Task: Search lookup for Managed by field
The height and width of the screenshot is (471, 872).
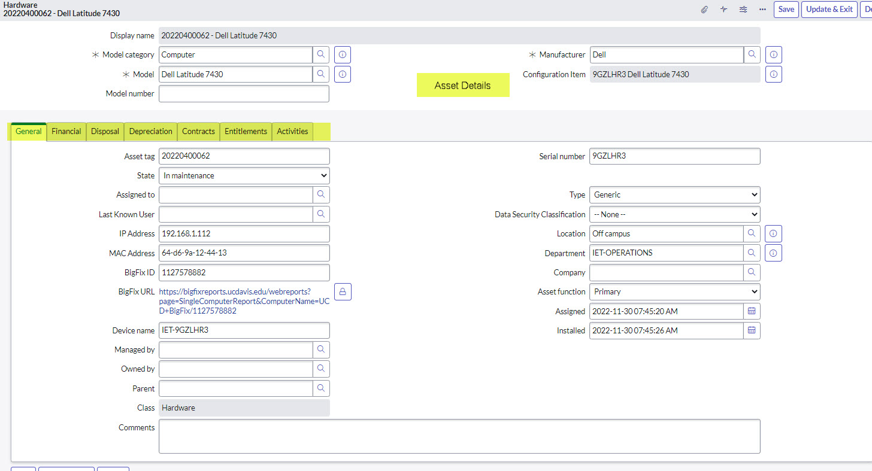Action: click(321, 350)
